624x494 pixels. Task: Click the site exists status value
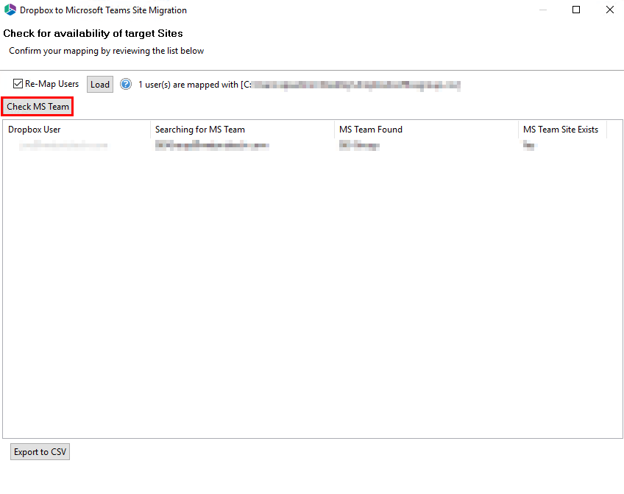tap(528, 145)
